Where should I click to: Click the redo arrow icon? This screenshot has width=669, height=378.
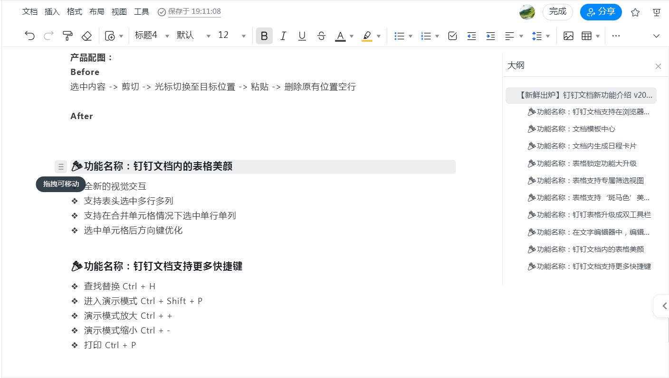pos(48,36)
